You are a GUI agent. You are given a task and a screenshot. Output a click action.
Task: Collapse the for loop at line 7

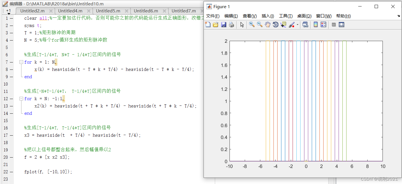(x=21, y=62)
